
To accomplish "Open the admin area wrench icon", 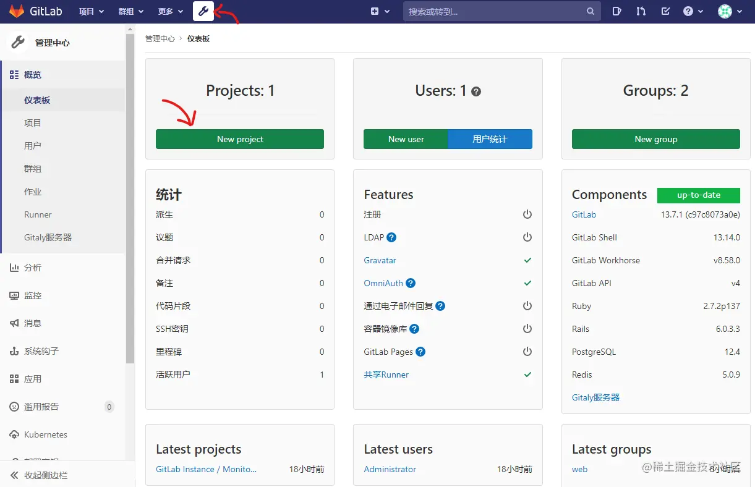I will click(203, 11).
